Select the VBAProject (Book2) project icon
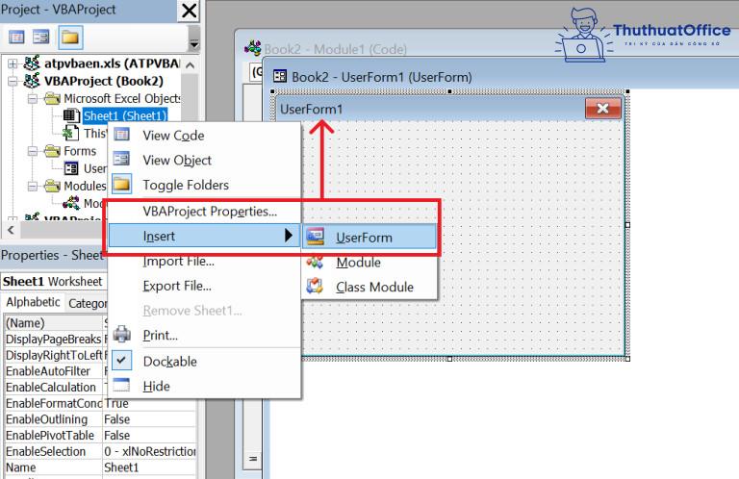The image size is (739, 479). click(32, 81)
